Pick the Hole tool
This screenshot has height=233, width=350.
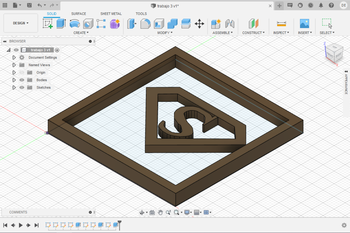pyautogui.click(x=88, y=24)
